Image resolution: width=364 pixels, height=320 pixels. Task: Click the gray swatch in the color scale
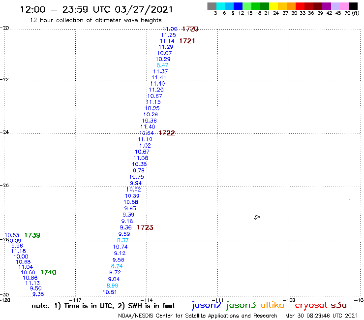coord(212,6)
